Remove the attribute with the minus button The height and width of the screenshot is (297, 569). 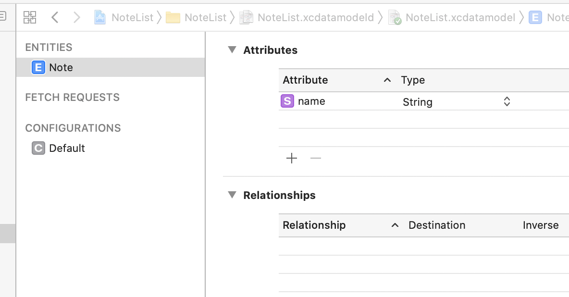click(316, 158)
